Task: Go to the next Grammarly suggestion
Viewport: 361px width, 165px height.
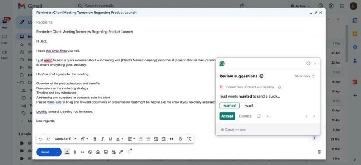Action: tap(314, 116)
